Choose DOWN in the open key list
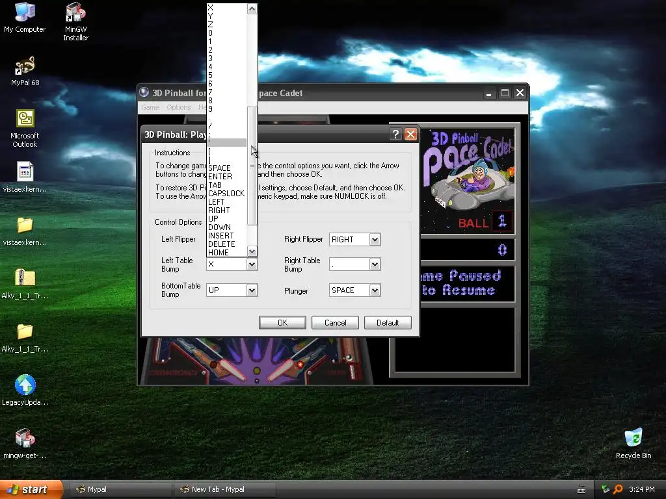This screenshot has width=666, height=499. 227,227
